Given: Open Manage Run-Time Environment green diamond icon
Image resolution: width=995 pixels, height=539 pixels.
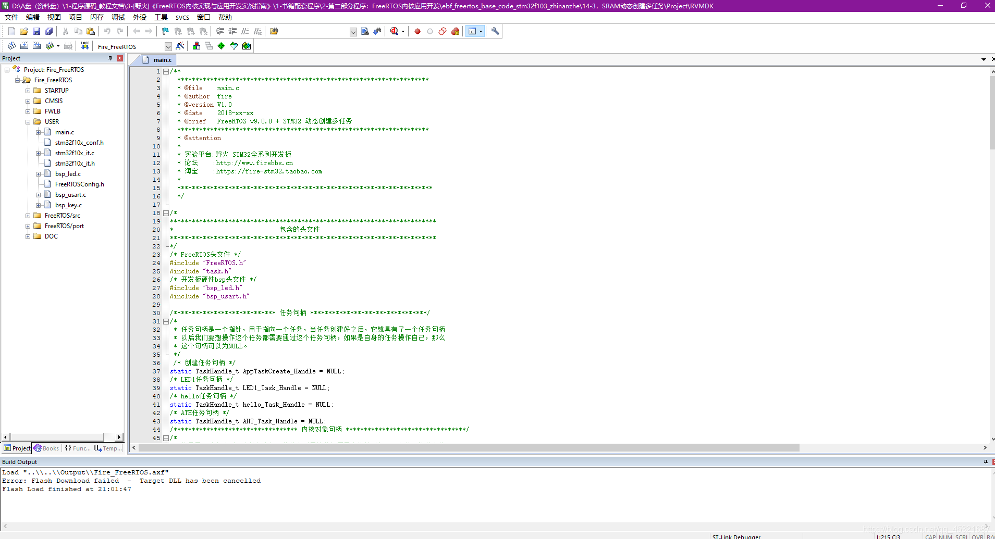Looking at the screenshot, I should [x=222, y=46].
